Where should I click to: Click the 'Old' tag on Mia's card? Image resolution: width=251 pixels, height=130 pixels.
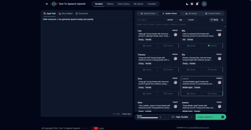pyautogui.click(x=184, y=39)
